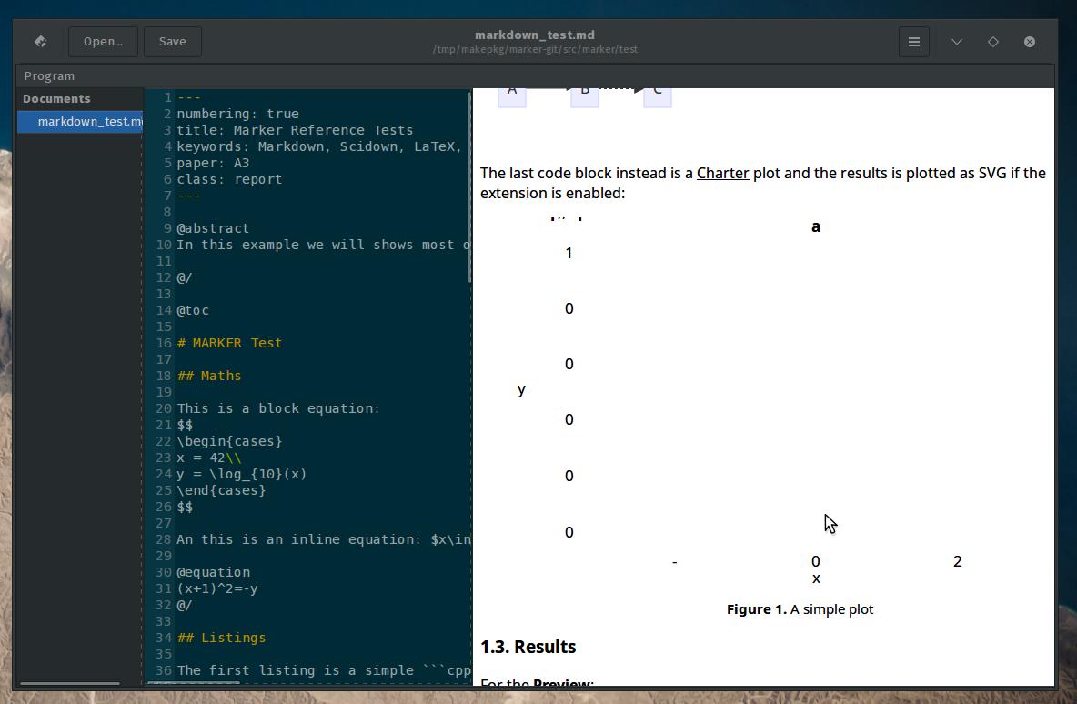Click line 2 'numbering: true'
The width and height of the screenshot is (1077, 704).
click(237, 114)
